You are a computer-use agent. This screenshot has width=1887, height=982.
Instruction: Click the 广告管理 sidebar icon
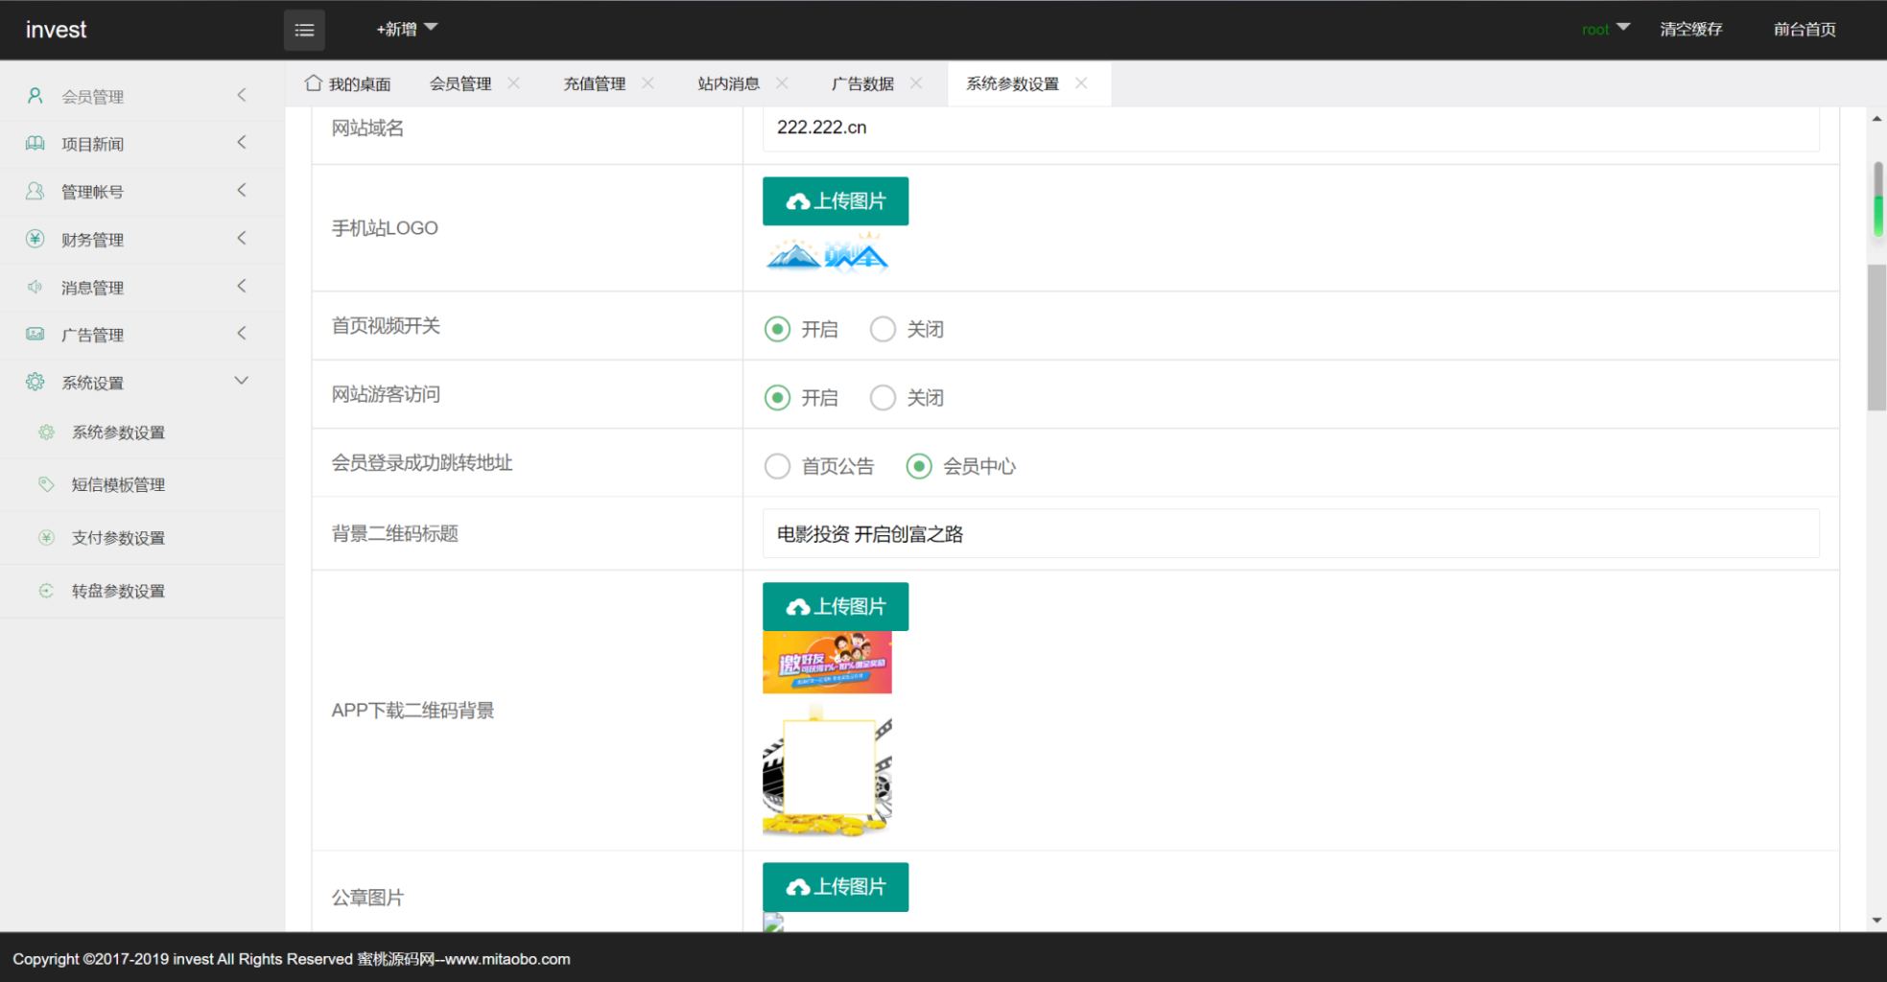35,334
